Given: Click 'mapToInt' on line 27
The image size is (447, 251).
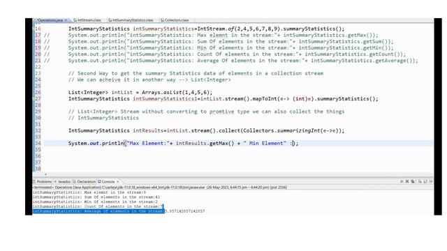Looking at the screenshot, I should click(x=265, y=99).
